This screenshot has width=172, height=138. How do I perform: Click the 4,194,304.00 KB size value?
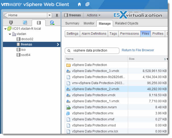coord(155,77)
